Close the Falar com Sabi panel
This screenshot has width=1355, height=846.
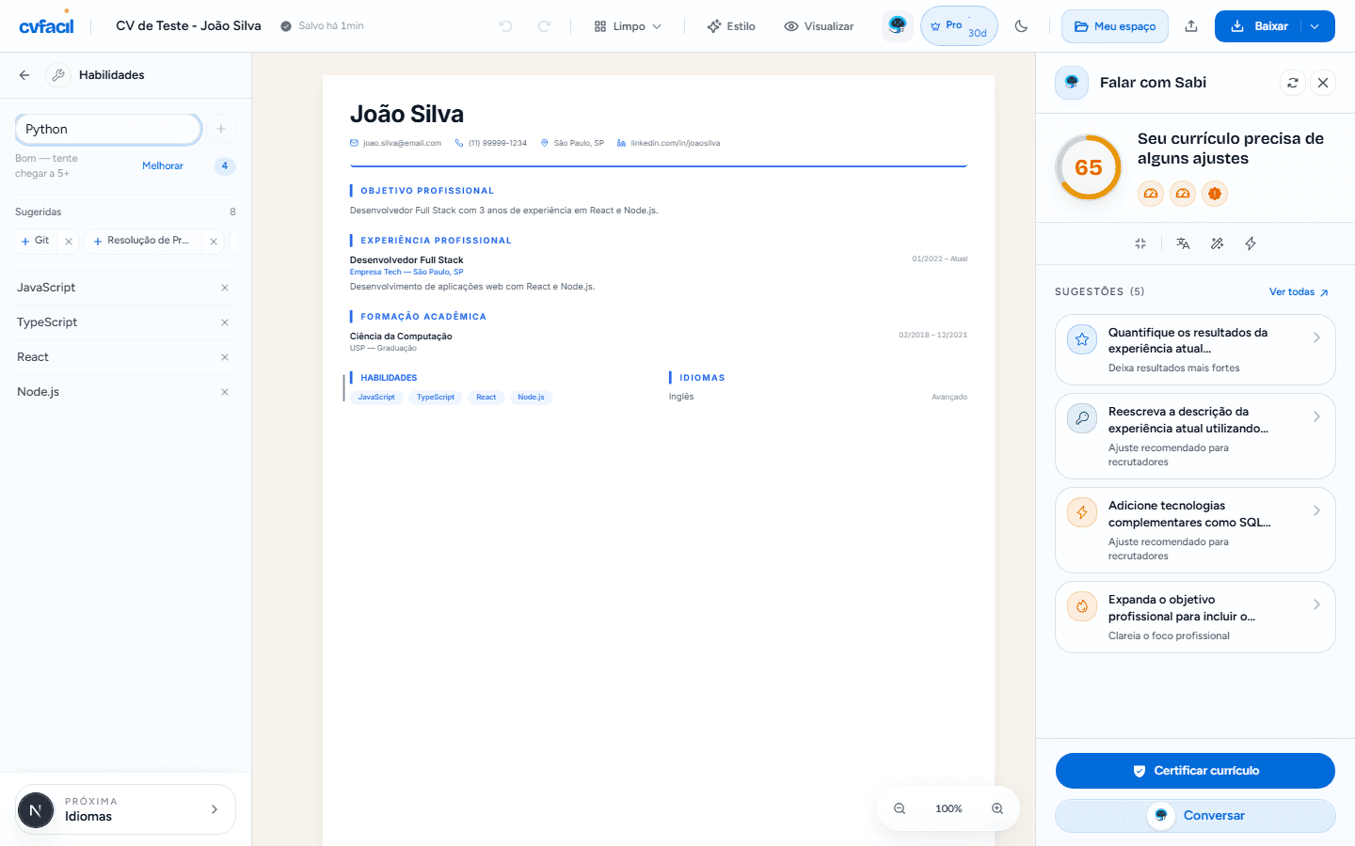tap(1323, 83)
